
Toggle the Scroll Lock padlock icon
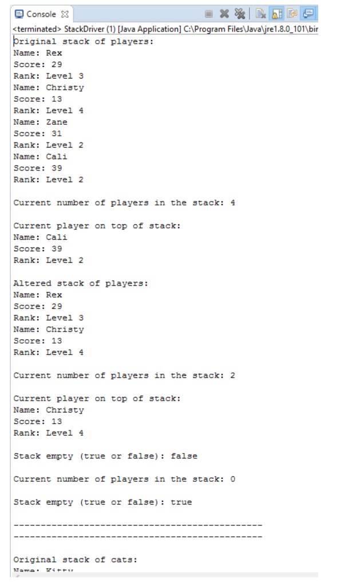tap(278, 14)
